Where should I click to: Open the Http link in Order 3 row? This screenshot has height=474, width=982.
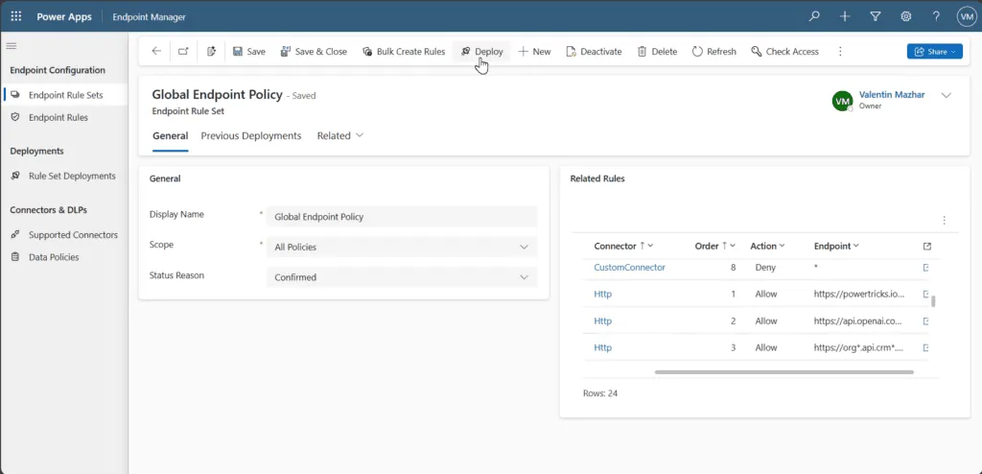(602, 348)
